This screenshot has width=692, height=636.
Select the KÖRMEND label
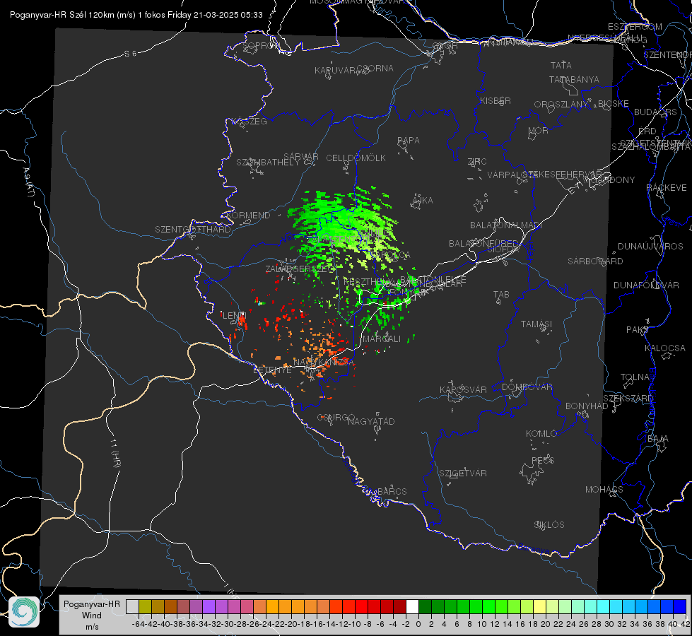coord(248,215)
